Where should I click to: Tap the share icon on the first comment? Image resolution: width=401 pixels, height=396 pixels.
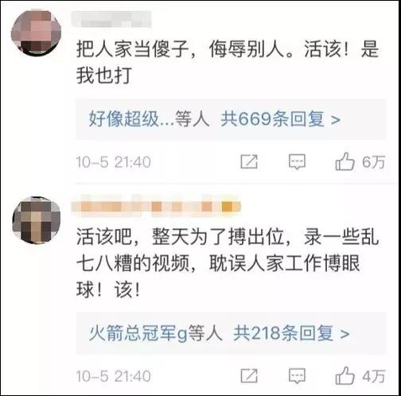(x=249, y=161)
